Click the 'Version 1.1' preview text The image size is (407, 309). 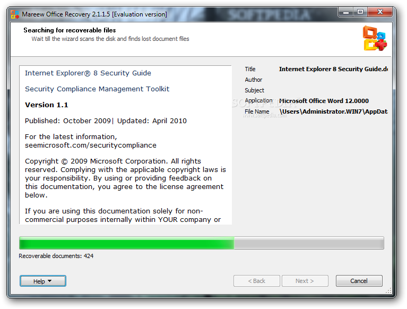point(47,105)
